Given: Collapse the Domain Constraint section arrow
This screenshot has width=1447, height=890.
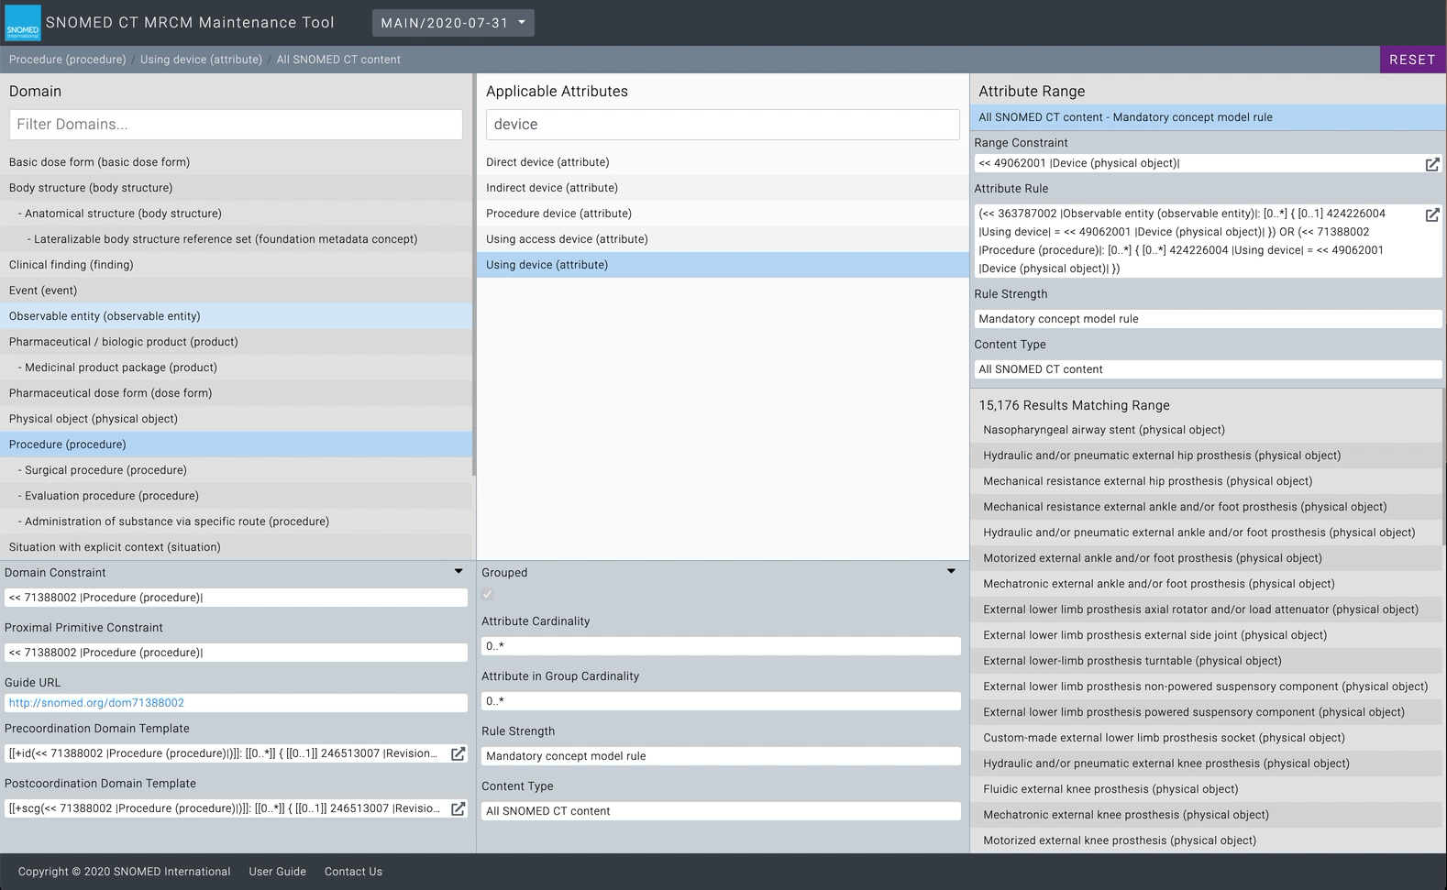Looking at the screenshot, I should tap(458, 572).
